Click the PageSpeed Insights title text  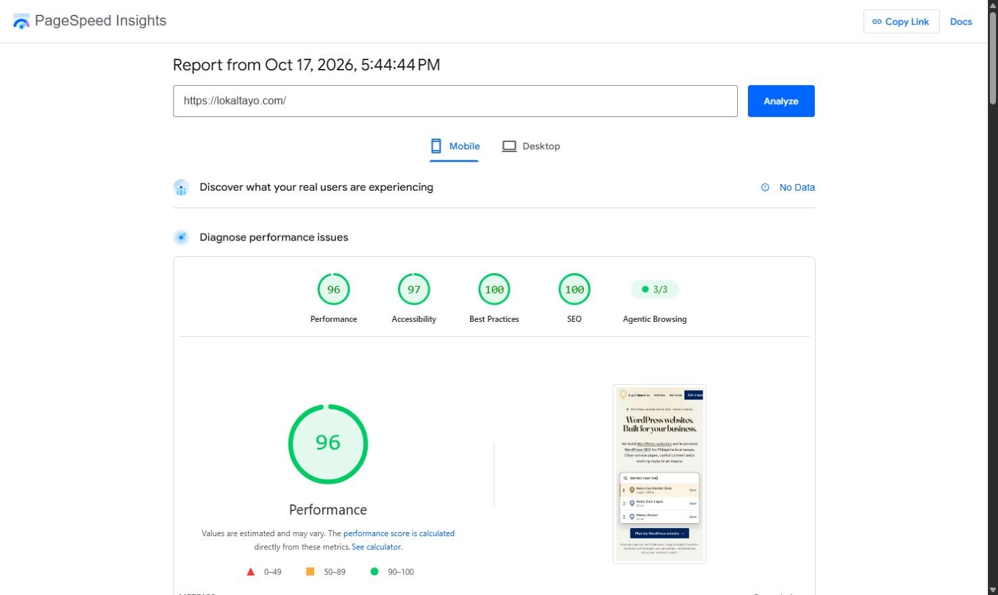[101, 21]
